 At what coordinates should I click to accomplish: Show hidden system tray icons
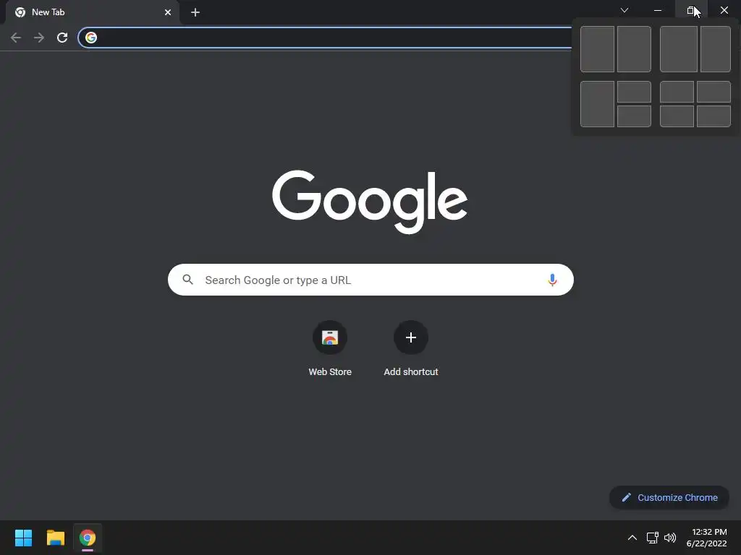point(632,538)
